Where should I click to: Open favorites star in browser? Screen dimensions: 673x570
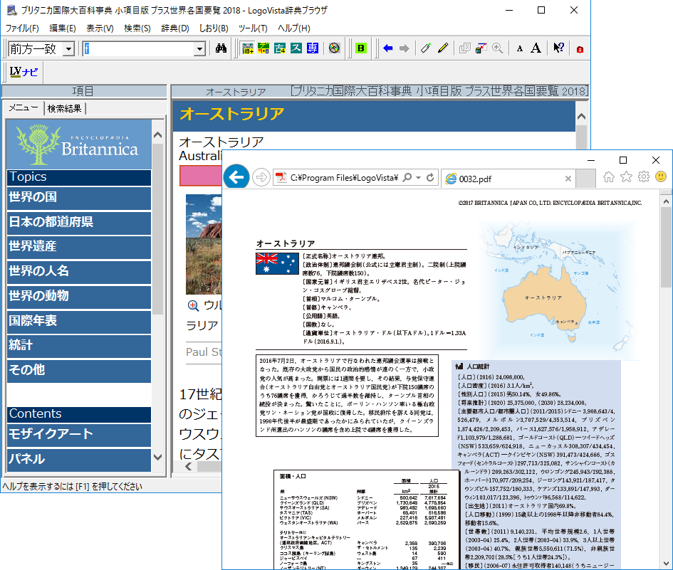[x=626, y=176]
